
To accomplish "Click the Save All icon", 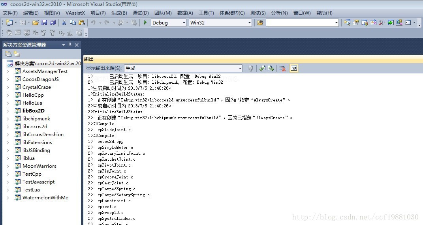I will (53, 22).
